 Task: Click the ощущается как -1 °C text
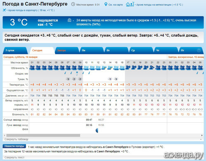48,22
